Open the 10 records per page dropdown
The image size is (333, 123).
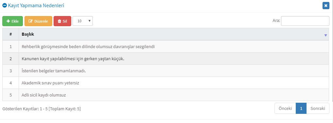click(x=83, y=21)
